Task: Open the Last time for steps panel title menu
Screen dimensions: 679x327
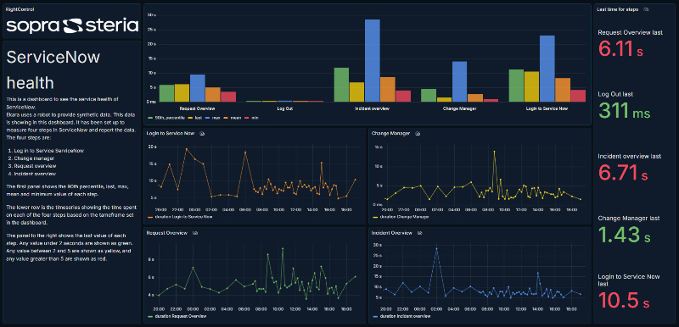Action: coord(617,8)
